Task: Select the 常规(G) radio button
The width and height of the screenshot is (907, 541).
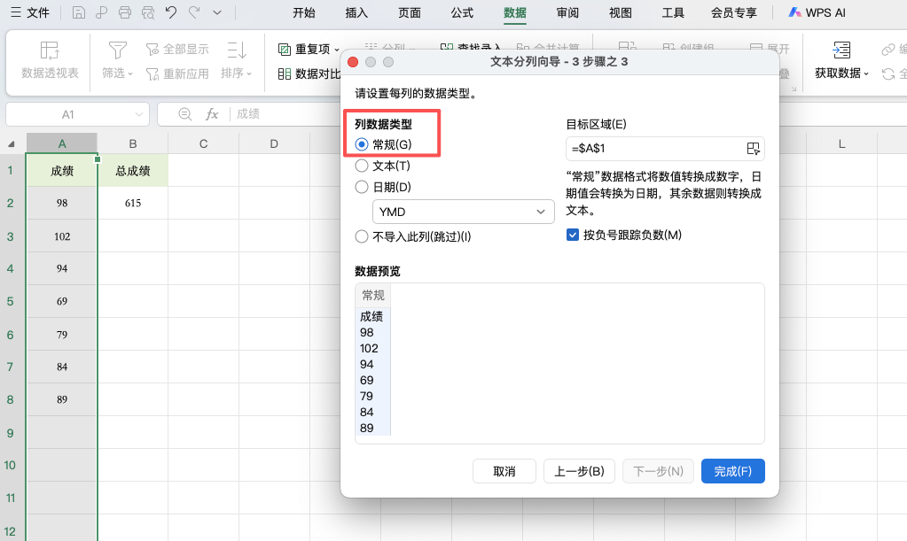Action: 362,144
